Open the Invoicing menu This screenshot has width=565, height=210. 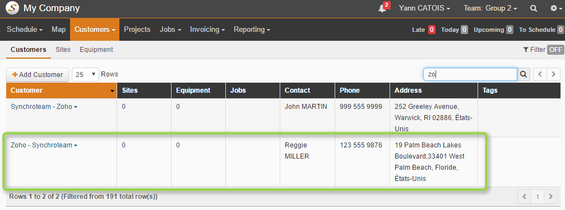click(207, 30)
